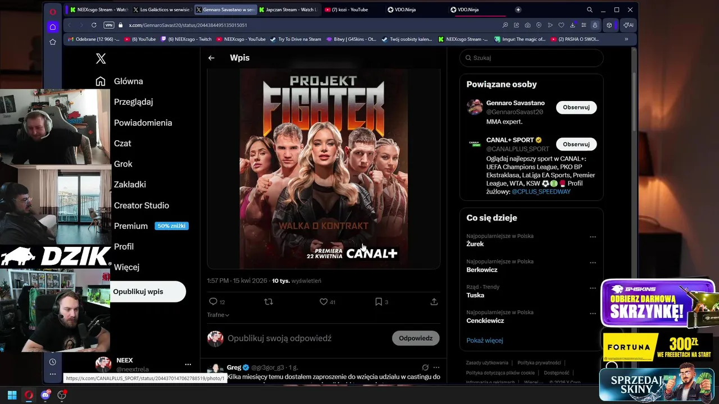Viewport: 719px width, 404px height.
Task: Open Zakładki bookmarks page
Action: 130,185
